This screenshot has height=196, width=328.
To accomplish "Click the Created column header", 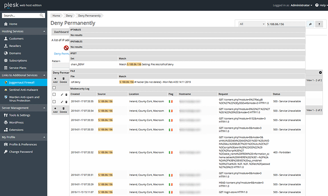I will point(75,94).
